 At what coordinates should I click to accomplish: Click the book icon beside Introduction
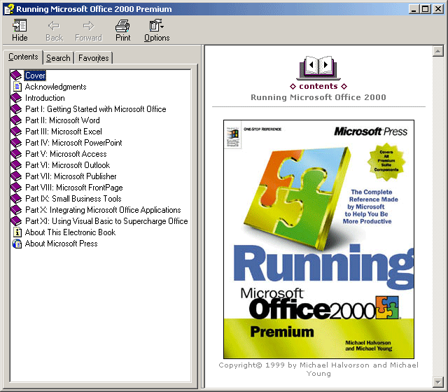click(16, 98)
